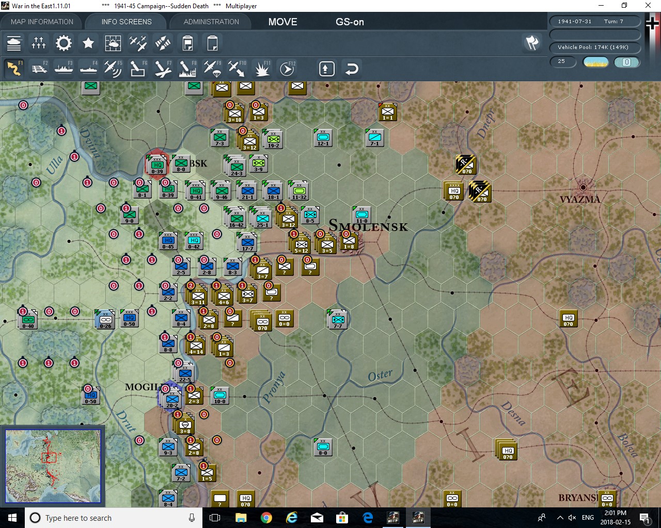The image size is (661, 528).
Task: Switch to INFO SCREENS tab
Action: tap(127, 22)
